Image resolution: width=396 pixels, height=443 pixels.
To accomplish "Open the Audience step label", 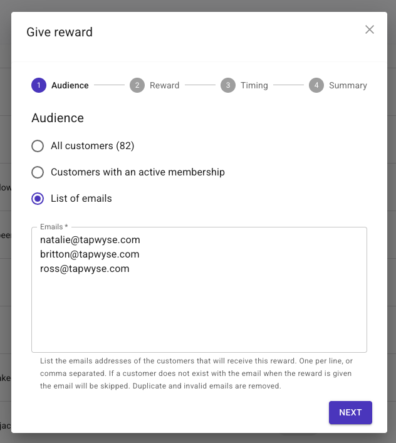I will pos(70,85).
